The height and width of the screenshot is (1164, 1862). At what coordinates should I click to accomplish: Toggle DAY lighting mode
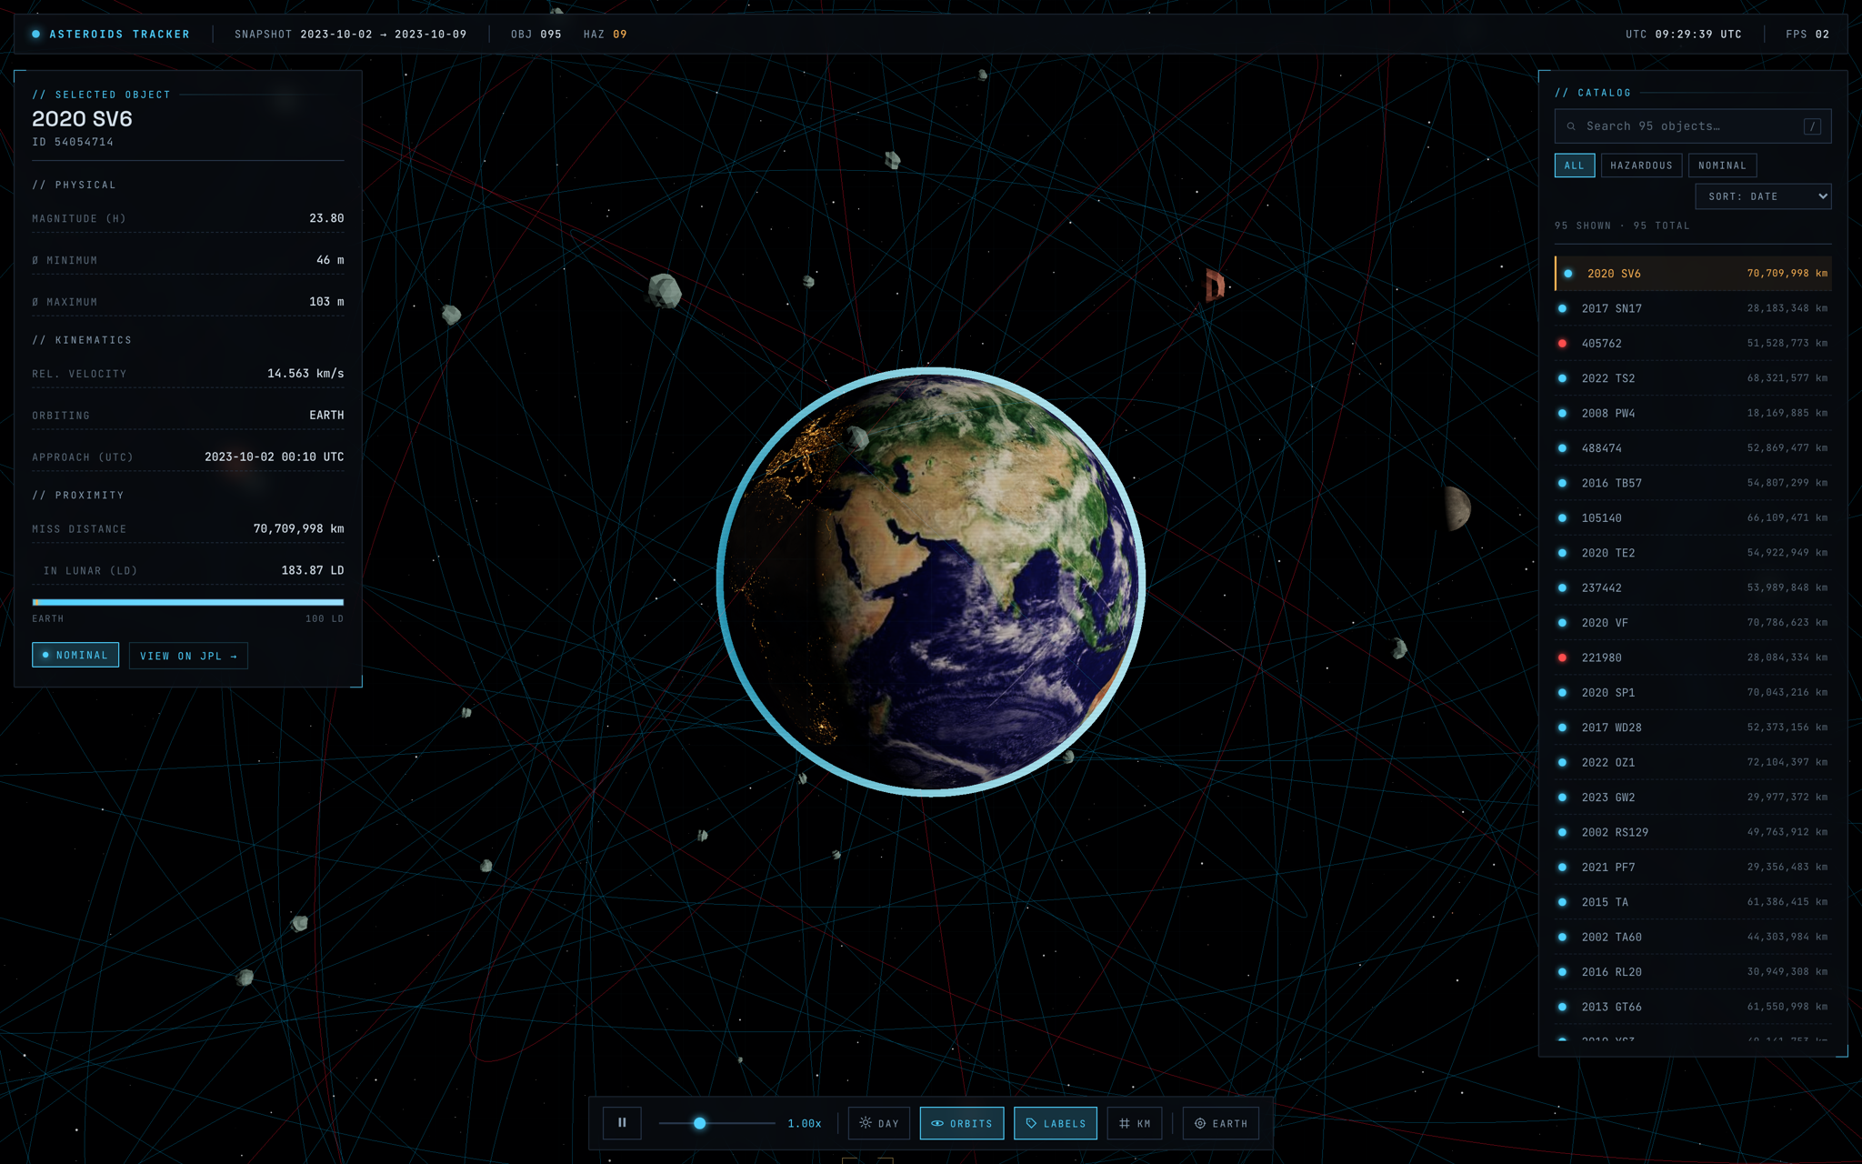pyautogui.click(x=878, y=1123)
